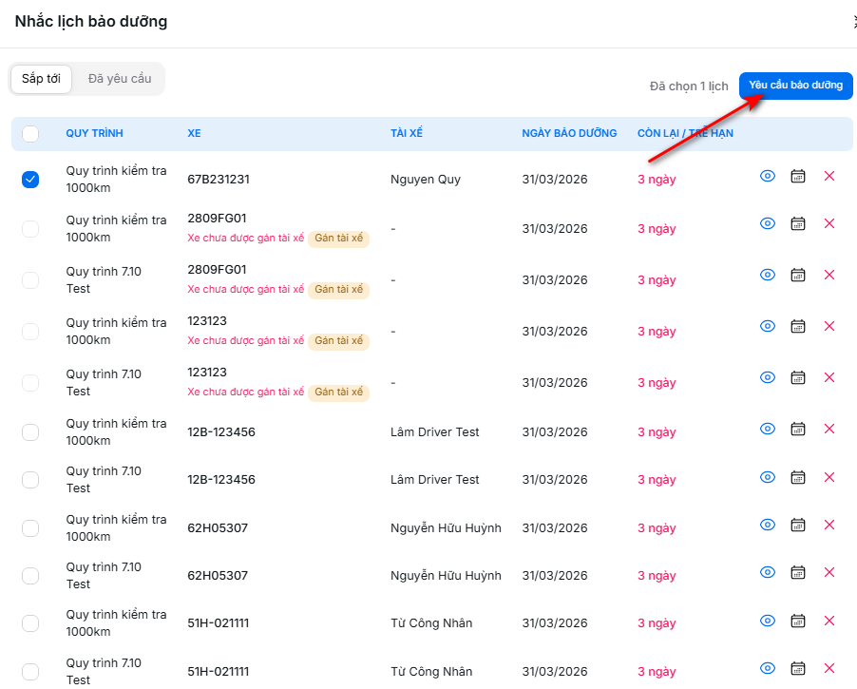Check the first 12B-123456 row checkbox

pyautogui.click(x=30, y=432)
